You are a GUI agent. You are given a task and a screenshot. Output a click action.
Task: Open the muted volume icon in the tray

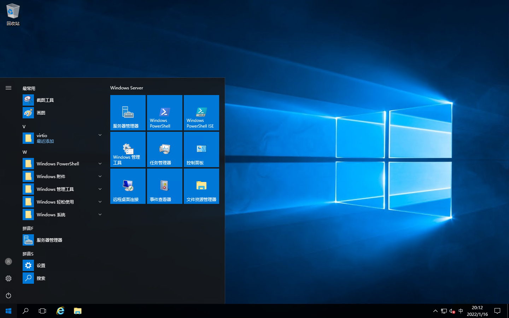click(452, 311)
